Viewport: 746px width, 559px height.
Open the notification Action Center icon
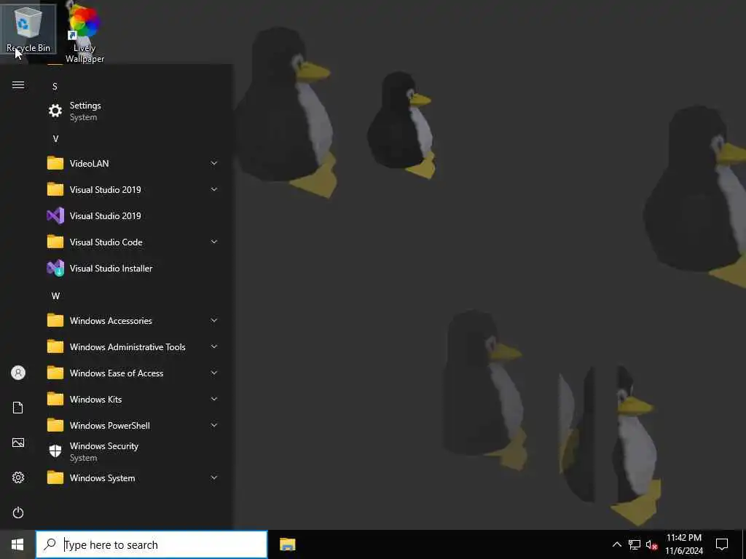[x=722, y=544]
